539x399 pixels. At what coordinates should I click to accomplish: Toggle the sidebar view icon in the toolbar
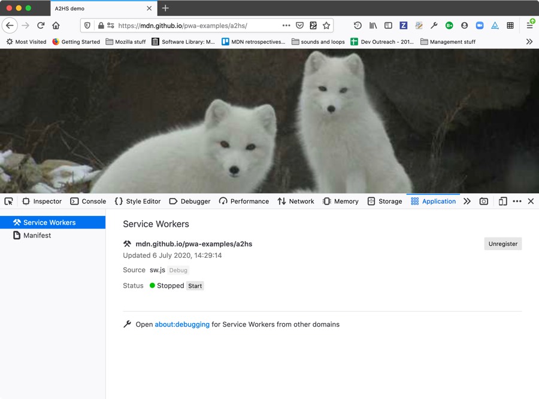click(388, 26)
